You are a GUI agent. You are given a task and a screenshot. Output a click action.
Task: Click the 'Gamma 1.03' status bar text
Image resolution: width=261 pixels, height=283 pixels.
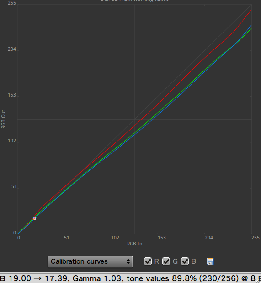coord(98,278)
